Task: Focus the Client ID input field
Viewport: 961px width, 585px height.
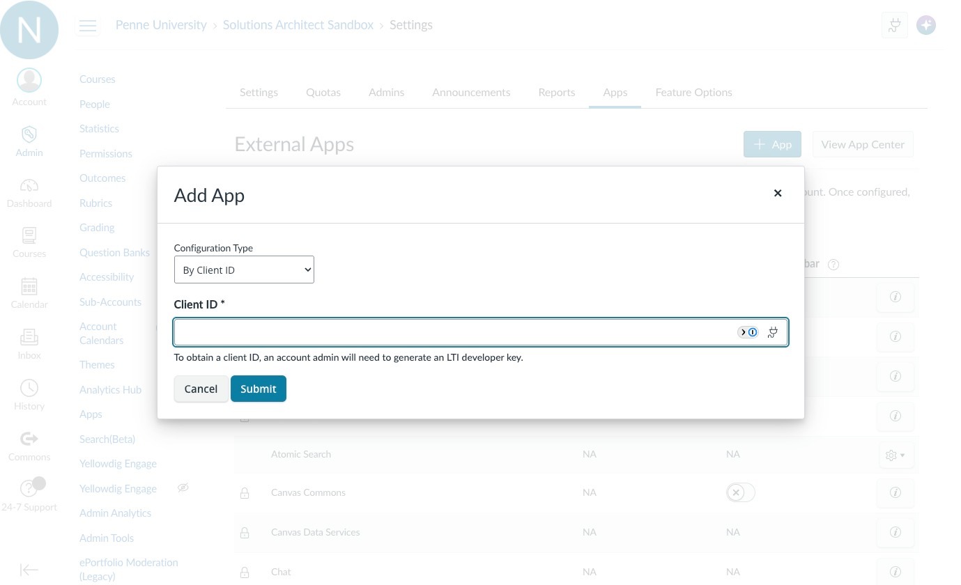Action: pyautogui.click(x=481, y=332)
